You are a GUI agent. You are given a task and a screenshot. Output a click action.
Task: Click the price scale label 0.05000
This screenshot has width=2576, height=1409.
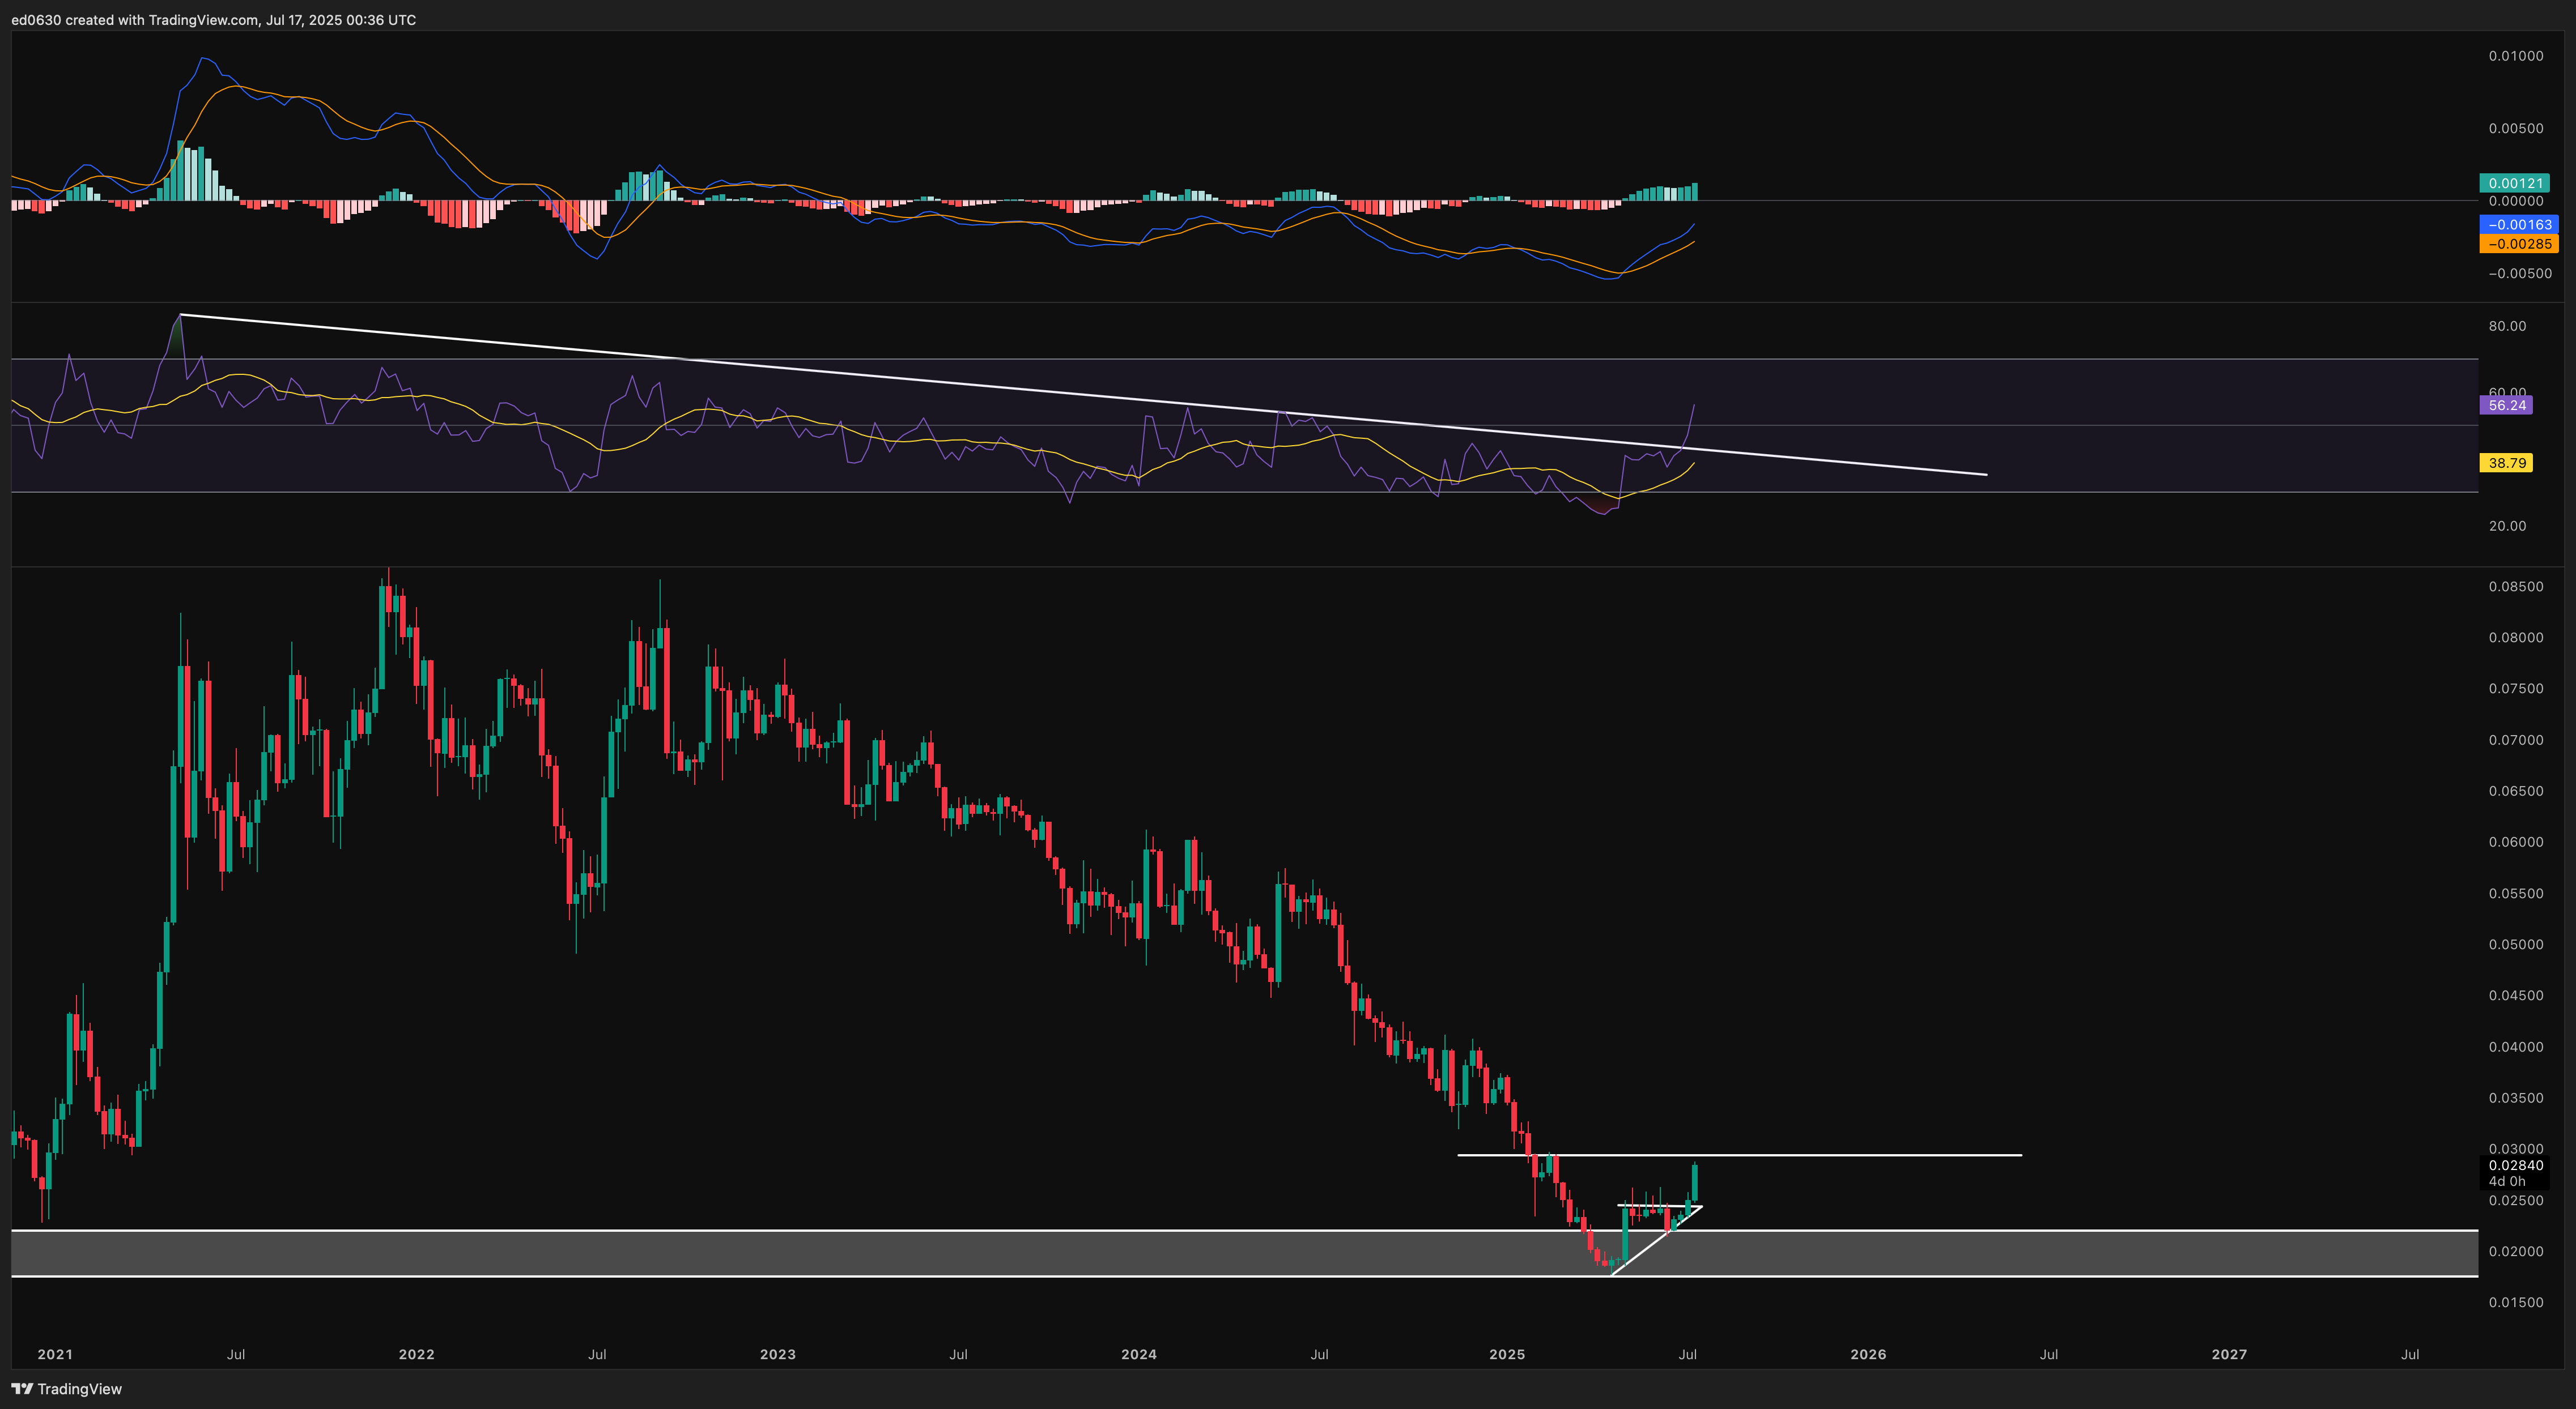pyautogui.click(x=2515, y=944)
